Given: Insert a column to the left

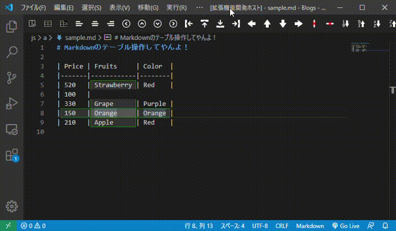Looking at the screenshot, I should point(189,24).
